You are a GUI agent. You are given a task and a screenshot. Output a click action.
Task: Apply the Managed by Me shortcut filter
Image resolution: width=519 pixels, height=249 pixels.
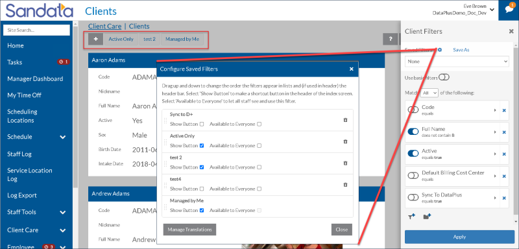[x=182, y=39]
